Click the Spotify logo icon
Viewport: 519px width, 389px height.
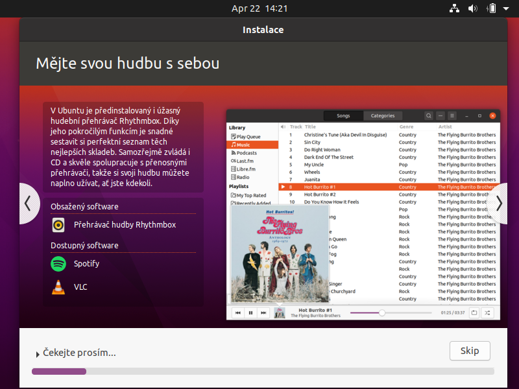click(x=58, y=264)
